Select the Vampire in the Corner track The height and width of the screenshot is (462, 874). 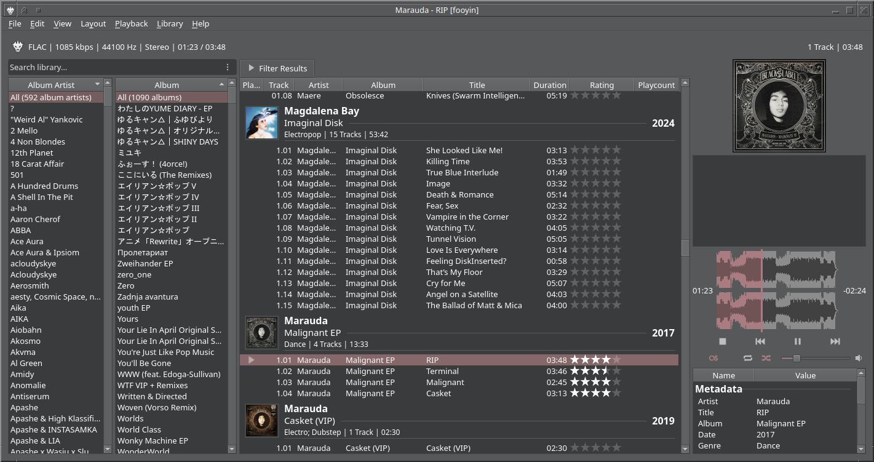pyautogui.click(x=459, y=217)
